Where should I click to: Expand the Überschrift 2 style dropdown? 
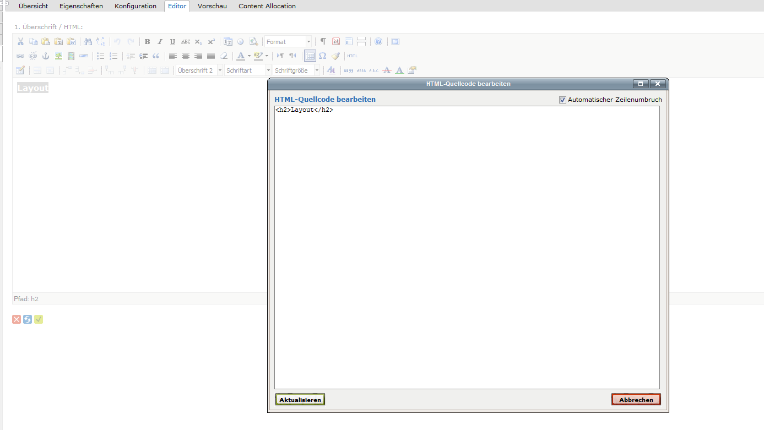[199, 70]
